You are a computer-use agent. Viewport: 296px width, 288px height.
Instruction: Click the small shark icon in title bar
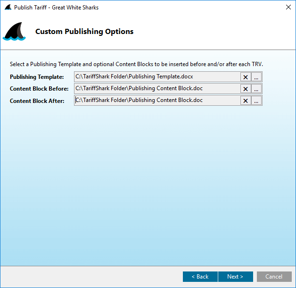click(x=8, y=8)
